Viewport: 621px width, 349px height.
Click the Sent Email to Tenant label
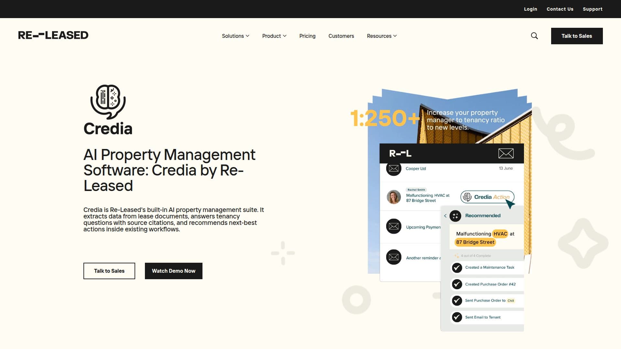[483, 317]
